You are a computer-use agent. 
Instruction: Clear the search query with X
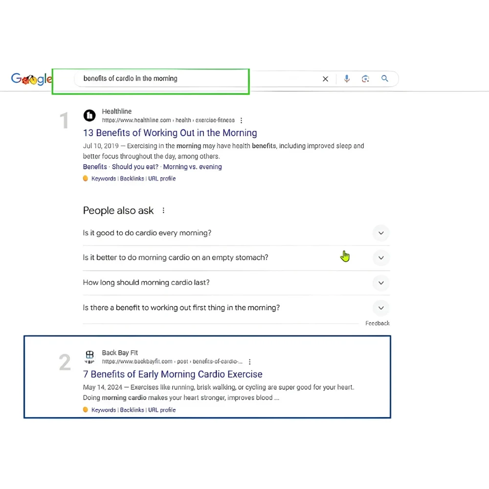coord(325,79)
